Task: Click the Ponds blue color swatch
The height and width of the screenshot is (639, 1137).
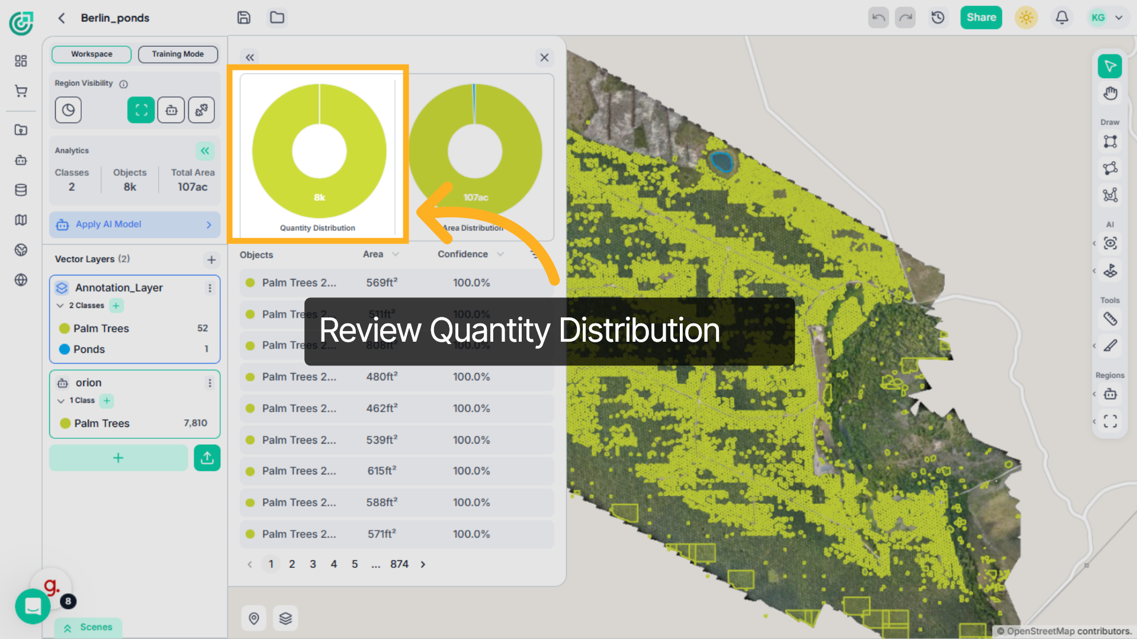Action: [65, 349]
